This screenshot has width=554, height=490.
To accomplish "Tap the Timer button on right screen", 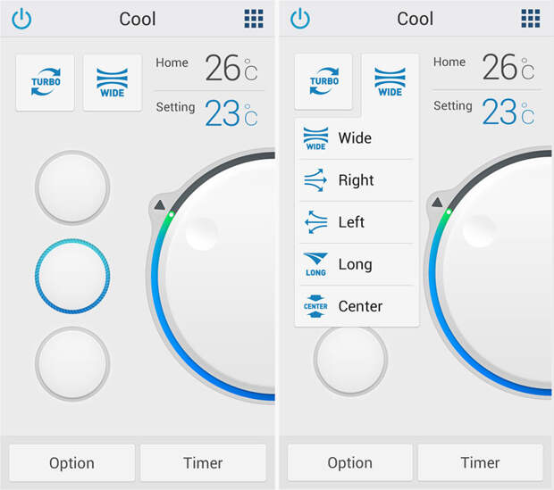I will (x=480, y=462).
